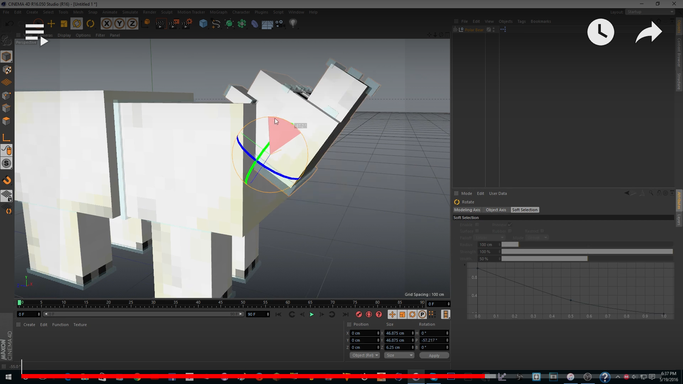The width and height of the screenshot is (683, 384).
Task: Open the Mesh menu
Action: [x=78, y=12]
